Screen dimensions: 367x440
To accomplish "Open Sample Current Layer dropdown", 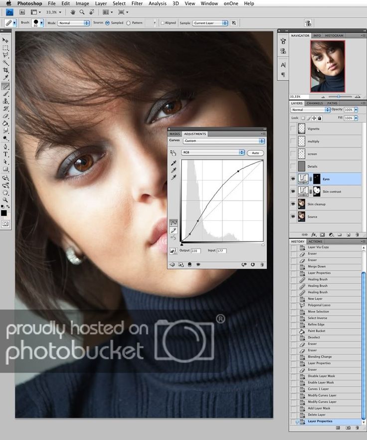I will point(210,23).
